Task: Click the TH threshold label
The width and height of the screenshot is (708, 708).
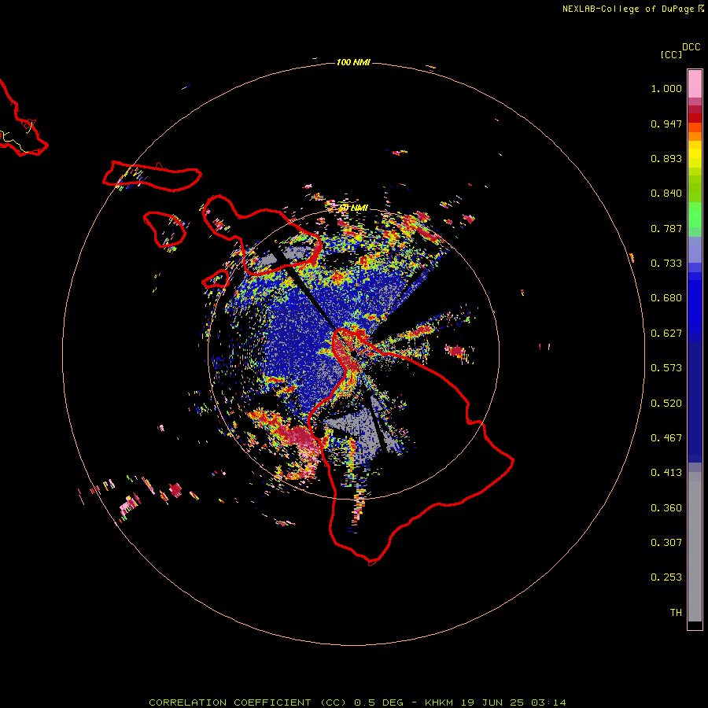Action: (x=676, y=613)
